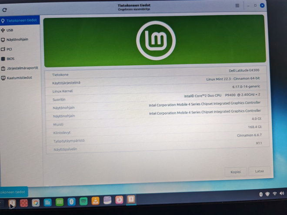The width and height of the screenshot is (287, 215).
Task: Open the pink circular-arrow app in taskbar
Action: pyautogui.click(x=119, y=200)
